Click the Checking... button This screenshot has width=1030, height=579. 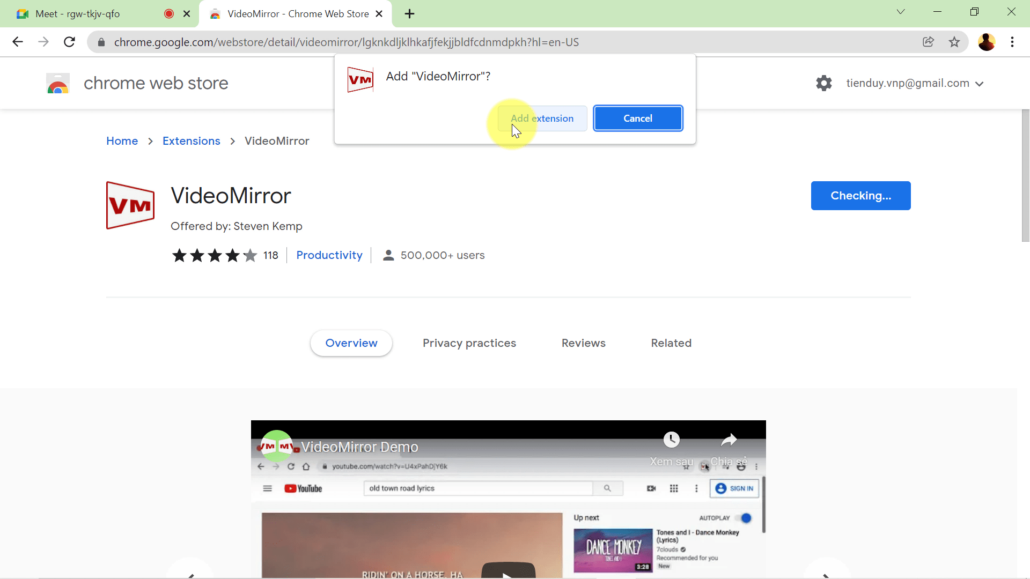pos(860,196)
